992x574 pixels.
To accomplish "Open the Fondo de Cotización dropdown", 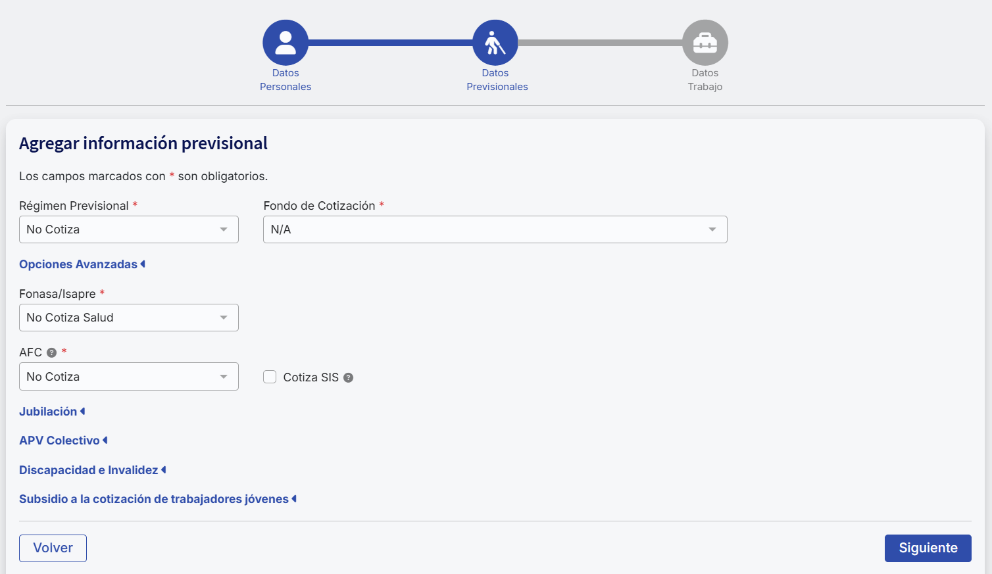I will click(495, 229).
